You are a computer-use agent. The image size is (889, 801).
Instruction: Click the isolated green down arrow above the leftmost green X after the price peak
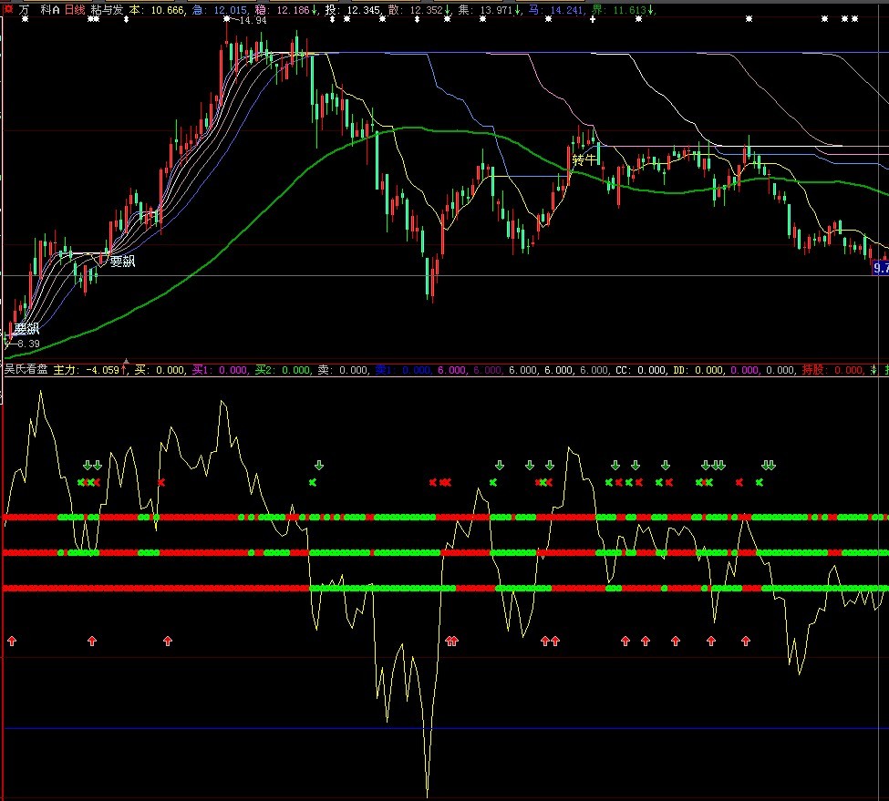pos(318,465)
